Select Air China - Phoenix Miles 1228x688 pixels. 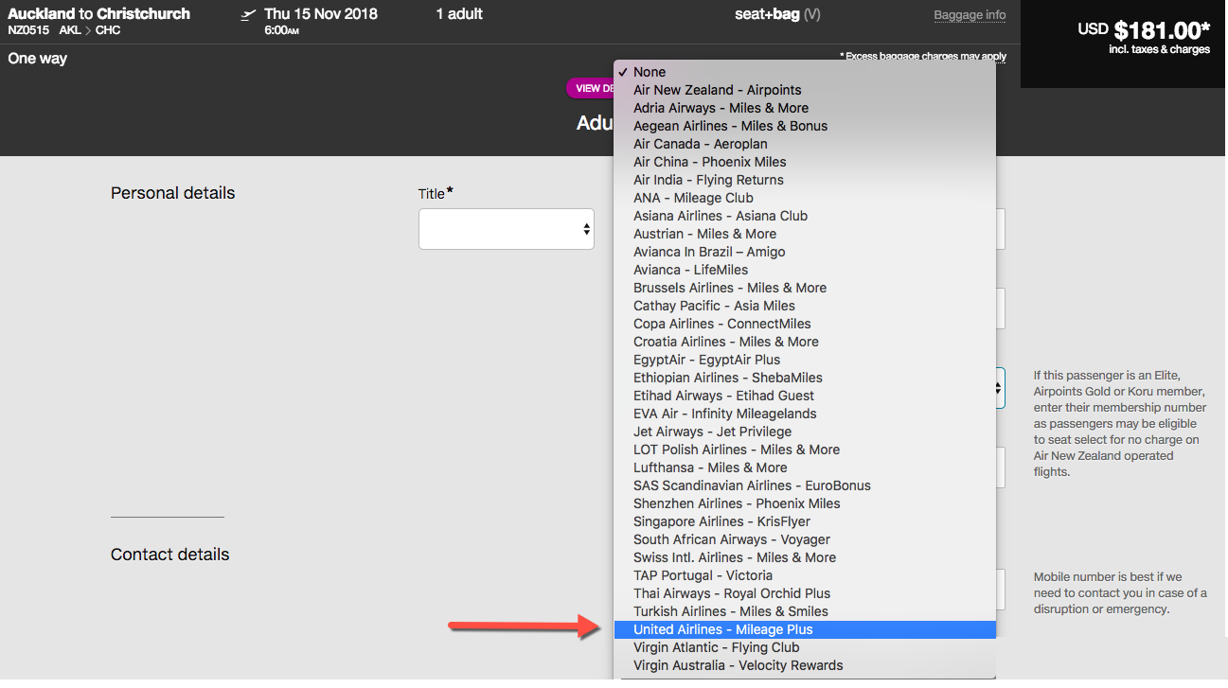point(805,162)
